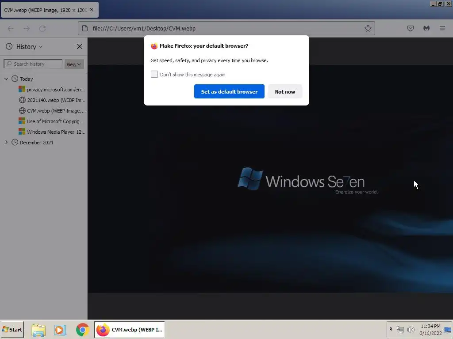Click Set as default browser button
The width and height of the screenshot is (453, 339).
(x=229, y=91)
